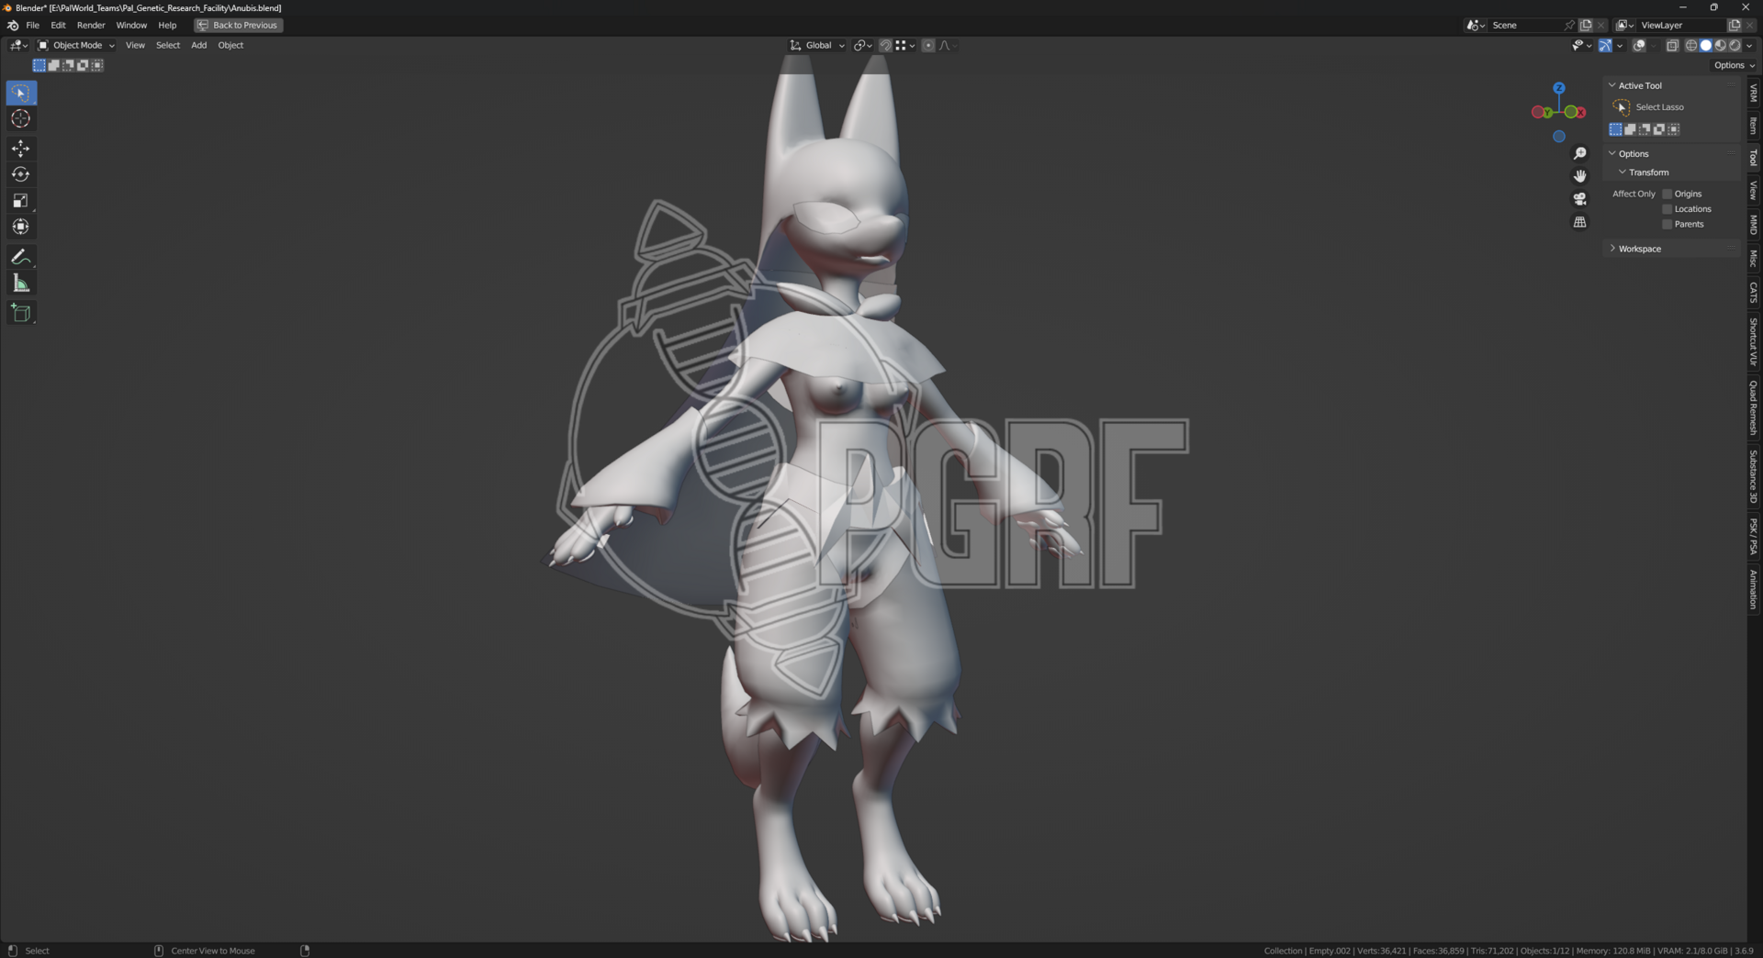The image size is (1763, 958).
Task: Click the Pan view hand gizmo
Action: (1579, 176)
